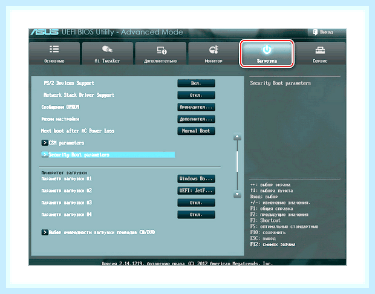Open CD/DVD drive boot order submenu
Image resolution: width=375 pixels, height=294 pixels.
tap(99, 232)
